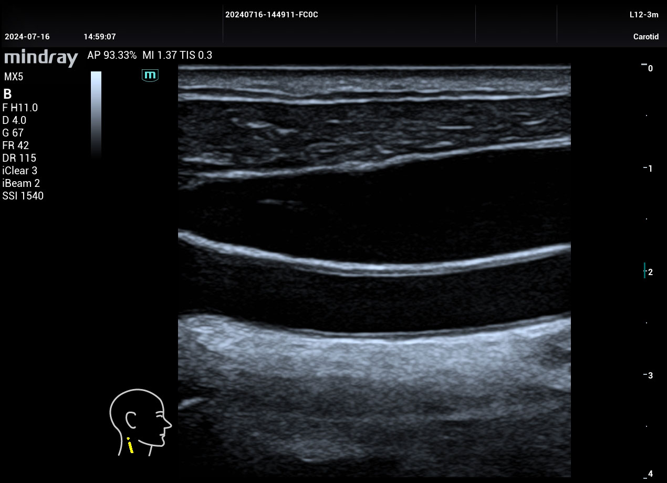Screen dimensions: 667x483
Task: Click the teal focus position marker at depth 2
Action: (644, 270)
